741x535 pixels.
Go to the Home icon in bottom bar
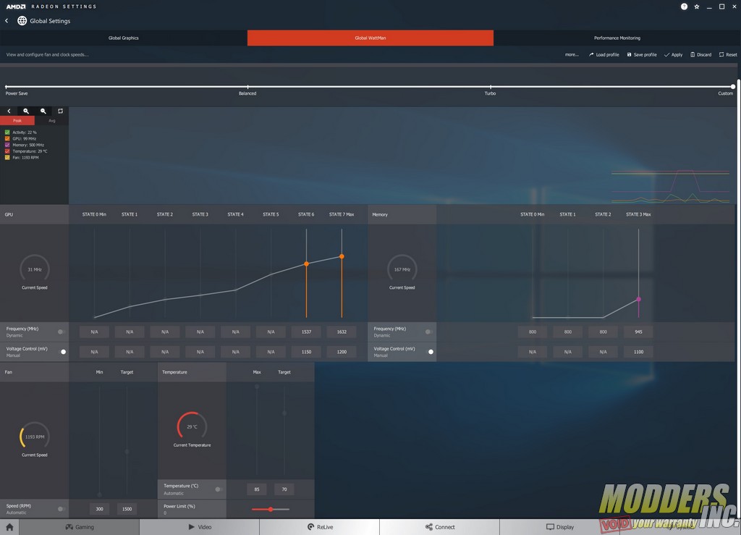pyautogui.click(x=9, y=527)
